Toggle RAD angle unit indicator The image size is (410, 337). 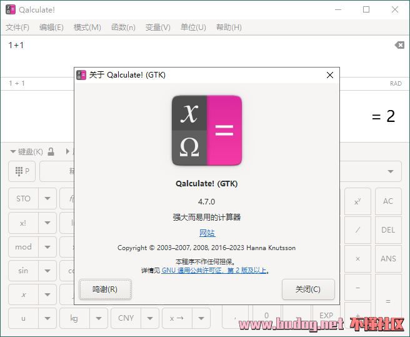point(395,83)
